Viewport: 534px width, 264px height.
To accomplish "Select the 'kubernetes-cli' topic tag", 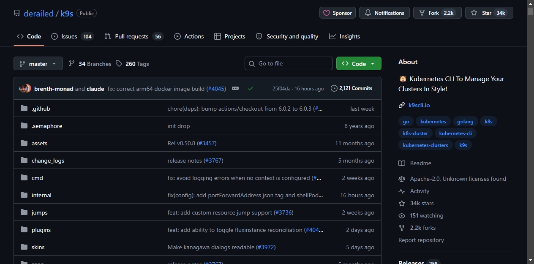I will click(x=455, y=133).
